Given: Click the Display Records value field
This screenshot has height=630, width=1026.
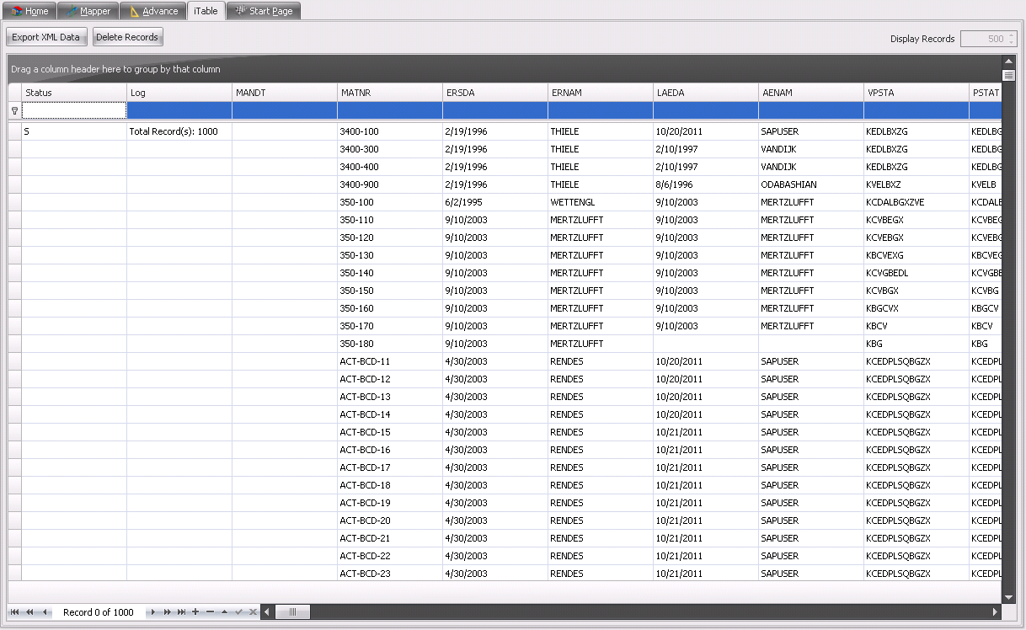Looking at the screenshot, I should [x=983, y=39].
